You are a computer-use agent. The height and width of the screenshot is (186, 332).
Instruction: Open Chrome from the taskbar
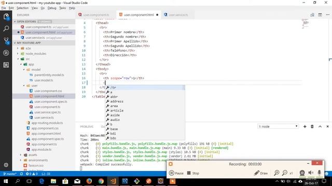pos(101,181)
